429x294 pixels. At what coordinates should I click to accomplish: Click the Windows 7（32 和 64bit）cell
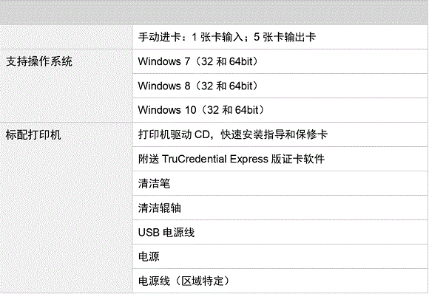click(280, 61)
